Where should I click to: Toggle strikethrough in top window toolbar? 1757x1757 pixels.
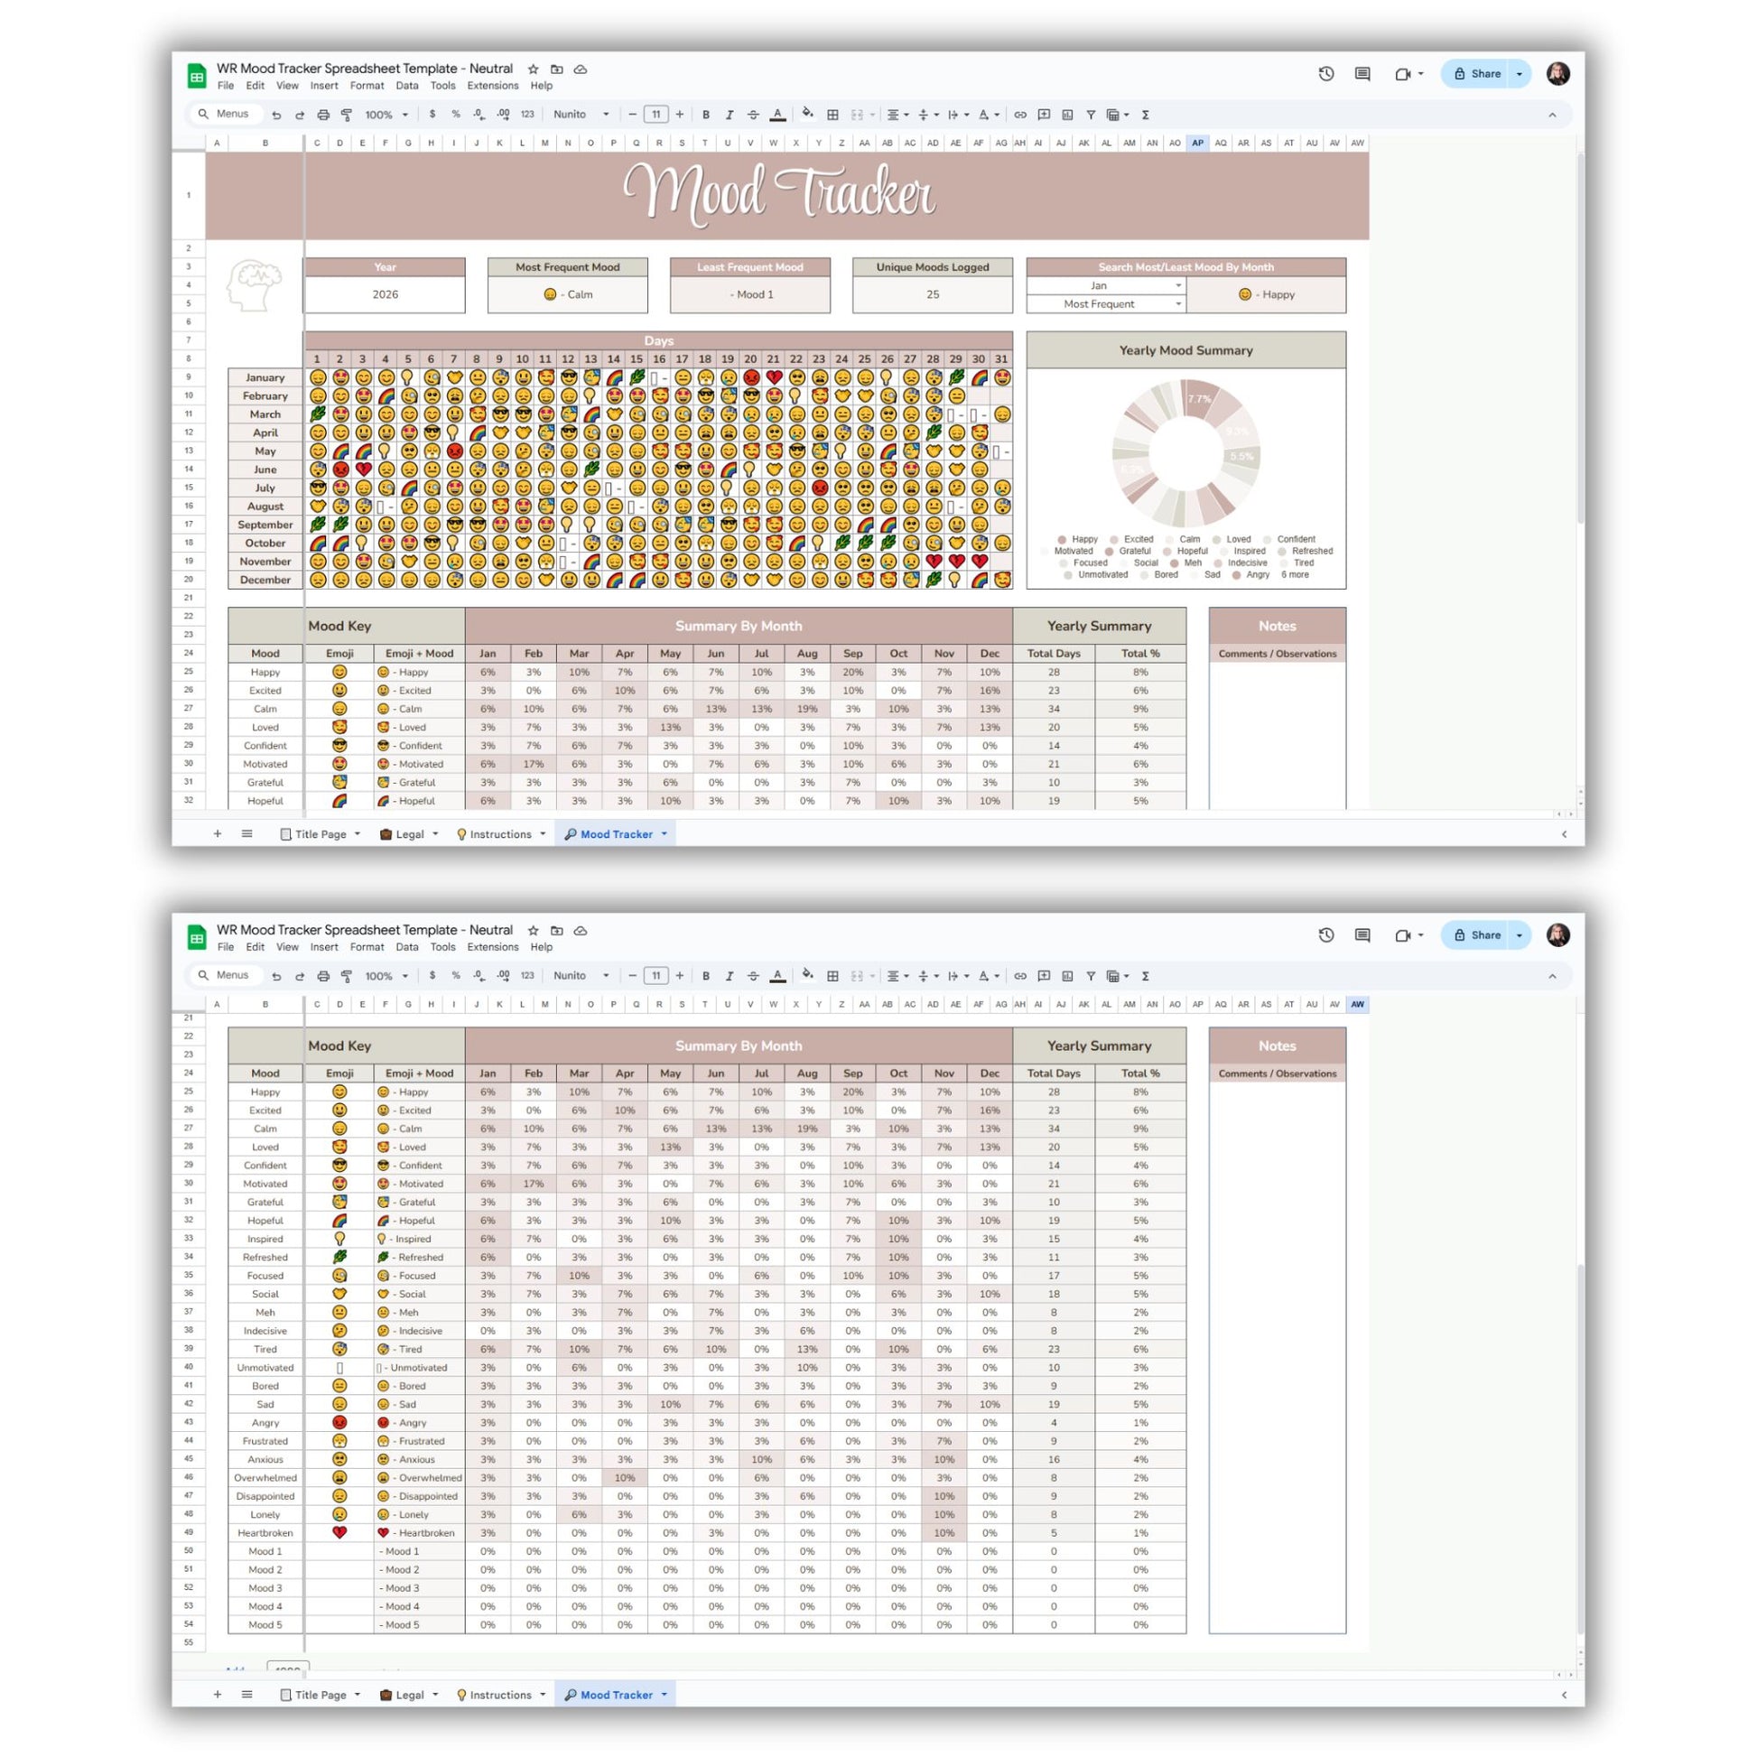[x=753, y=115]
